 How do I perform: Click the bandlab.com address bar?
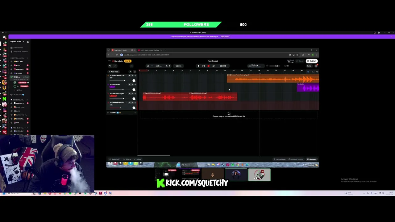(x=204, y=55)
